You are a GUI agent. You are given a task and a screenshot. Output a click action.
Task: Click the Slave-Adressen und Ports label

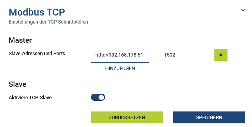37,54
